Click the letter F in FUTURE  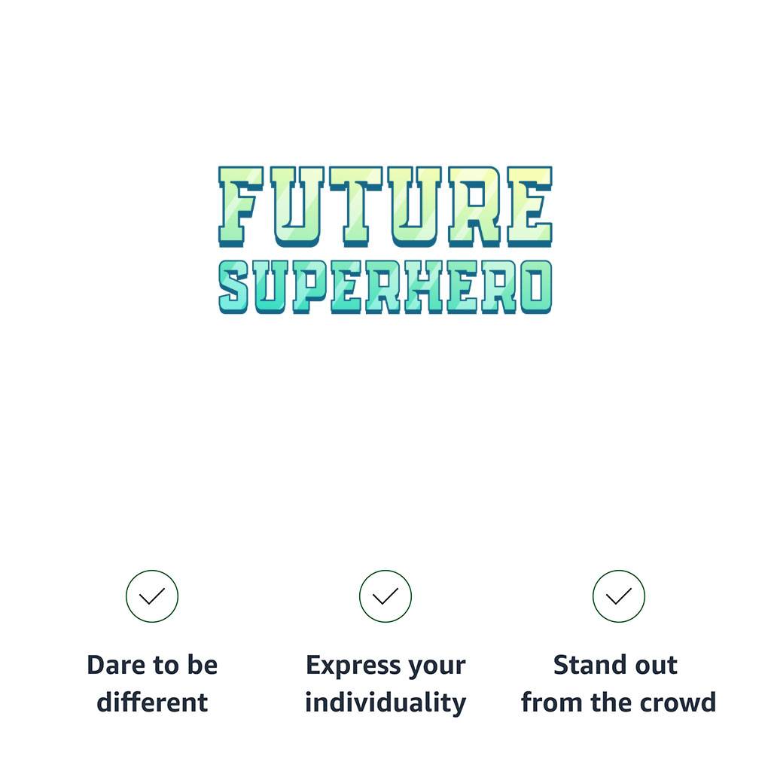click(241, 206)
